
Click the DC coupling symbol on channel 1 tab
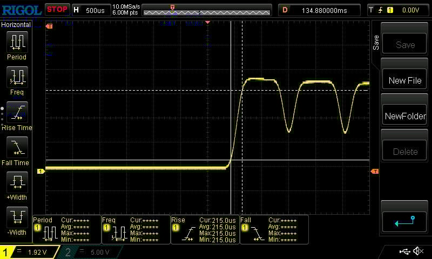pyautogui.click(x=19, y=251)
